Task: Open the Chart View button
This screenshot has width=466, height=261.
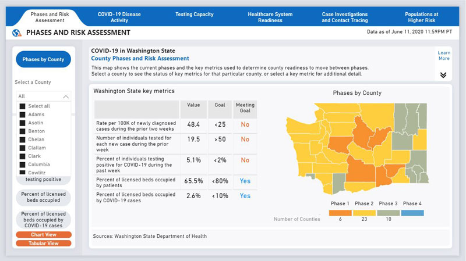Action: click(44, 235)
